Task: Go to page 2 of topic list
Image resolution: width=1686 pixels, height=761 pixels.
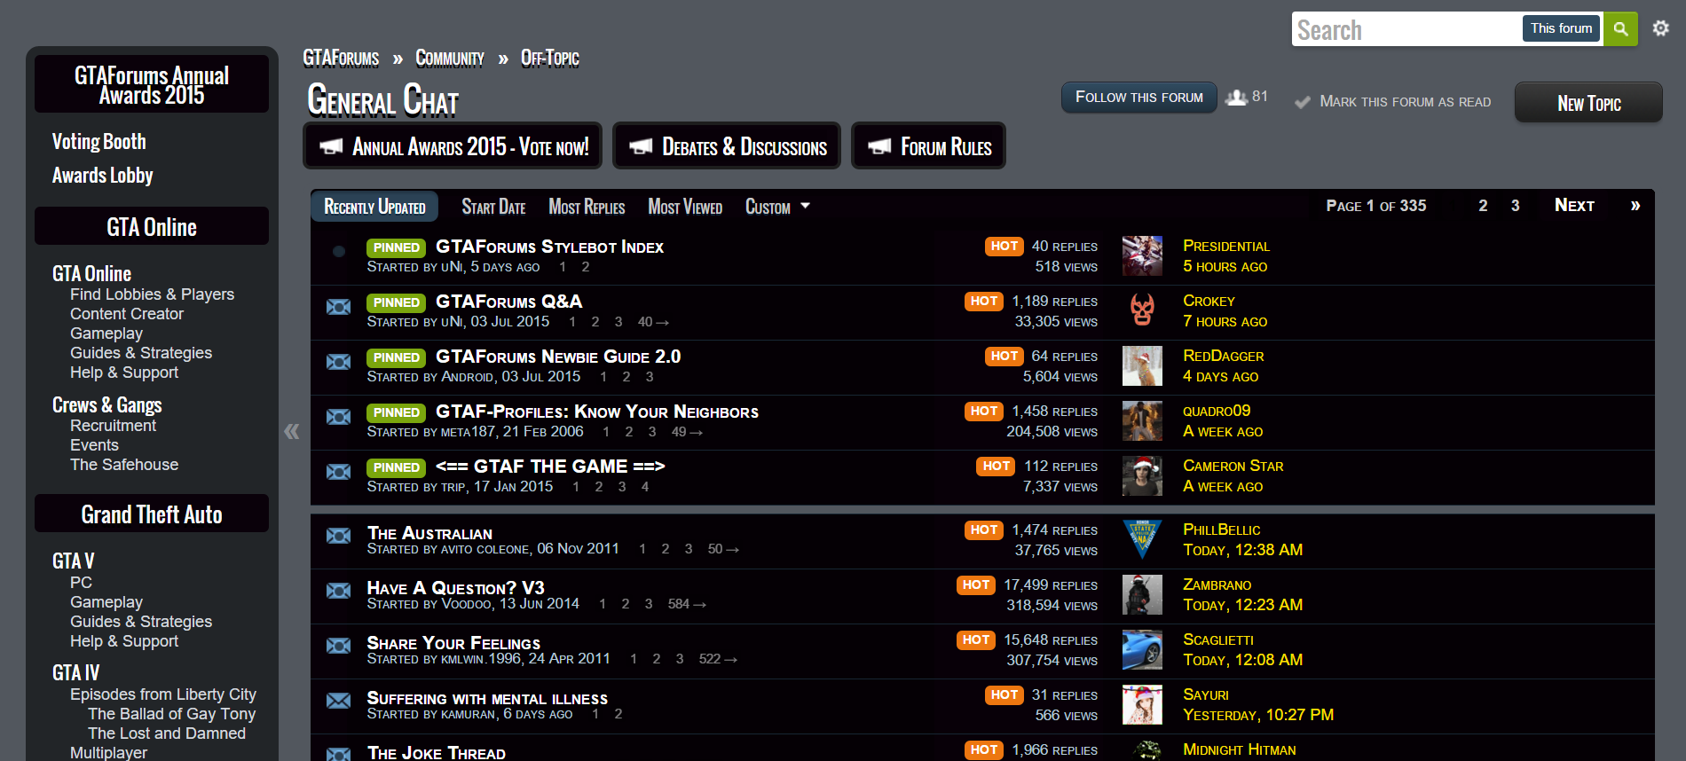Action: [x=1483, y=206]
